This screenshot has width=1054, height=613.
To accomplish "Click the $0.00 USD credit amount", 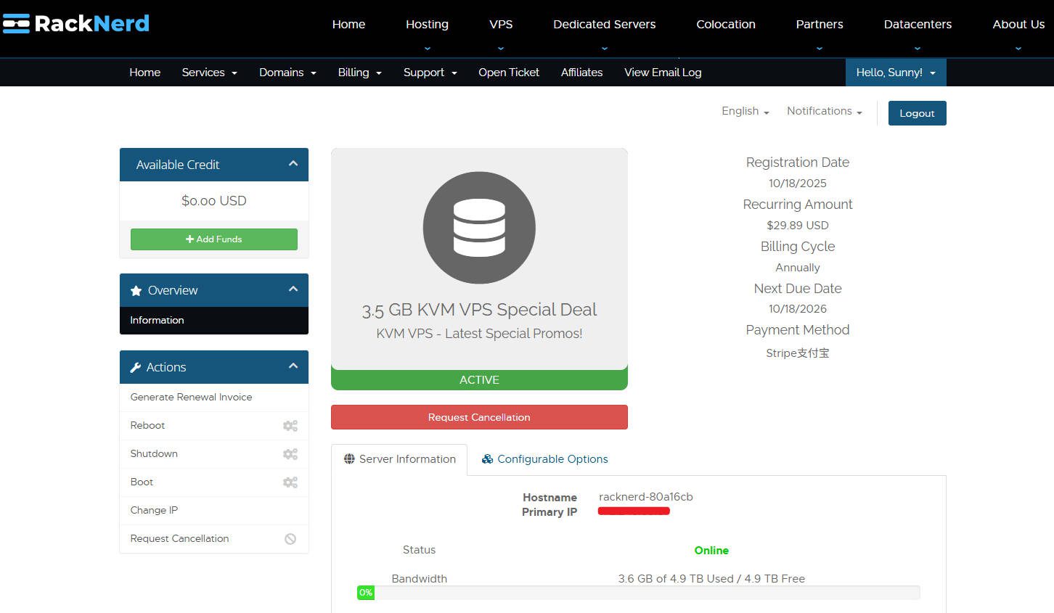I will pos(214,201).
